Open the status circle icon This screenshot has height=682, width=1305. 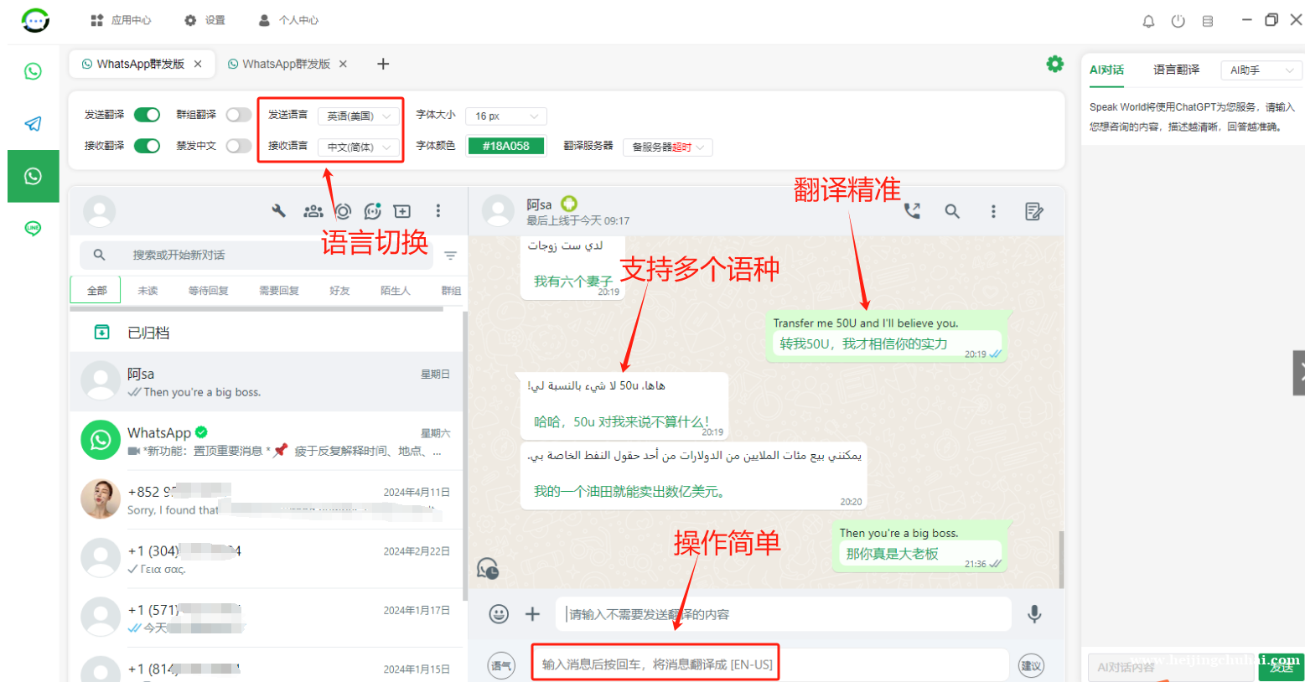(x=344, y=211)
